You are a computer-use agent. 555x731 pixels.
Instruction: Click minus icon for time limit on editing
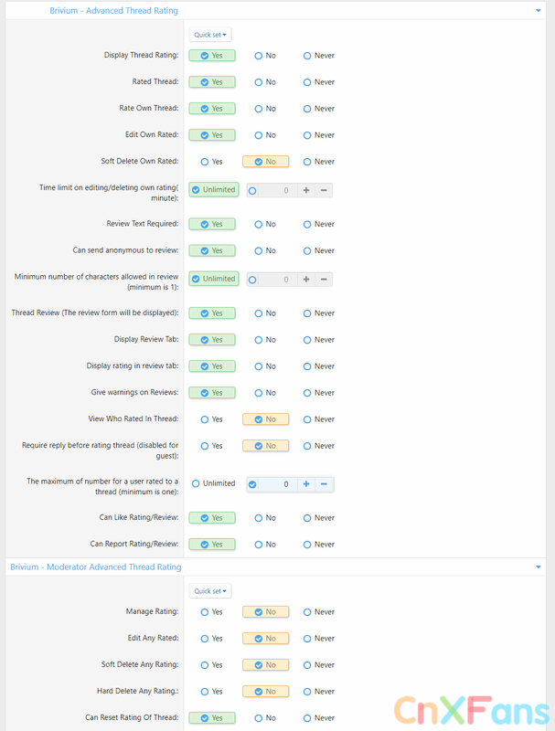click(325, 190)
